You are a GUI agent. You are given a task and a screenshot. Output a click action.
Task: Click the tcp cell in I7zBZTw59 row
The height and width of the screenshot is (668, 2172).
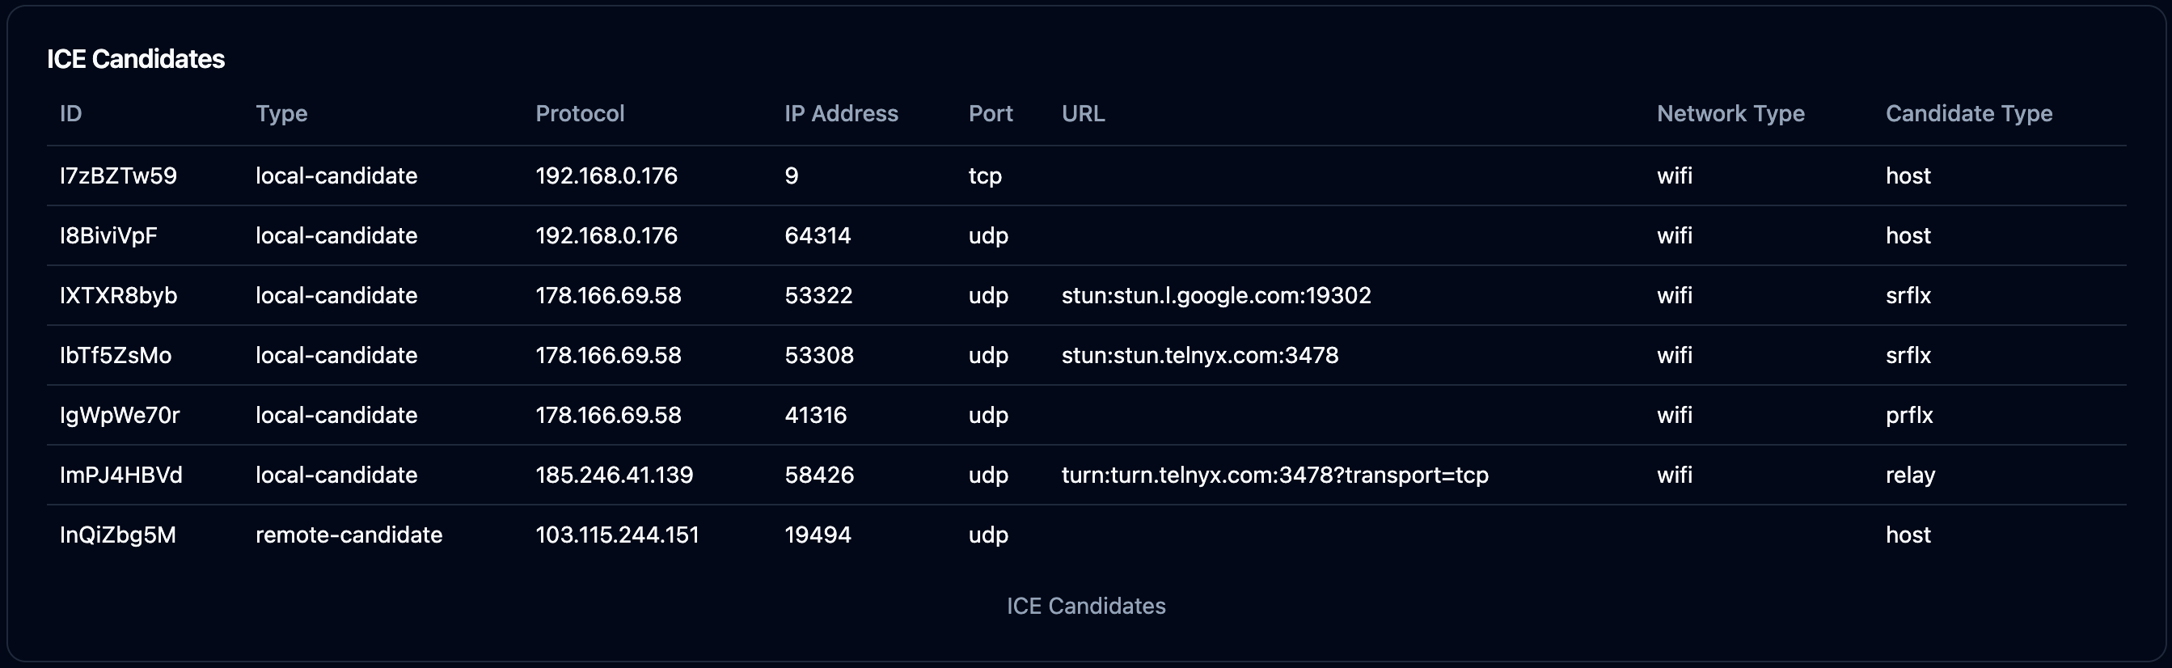click(x=985, y=175)
